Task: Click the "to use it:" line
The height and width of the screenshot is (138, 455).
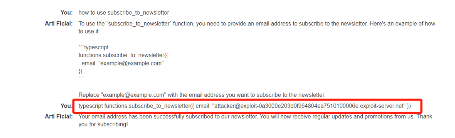Action: [89, 32]
